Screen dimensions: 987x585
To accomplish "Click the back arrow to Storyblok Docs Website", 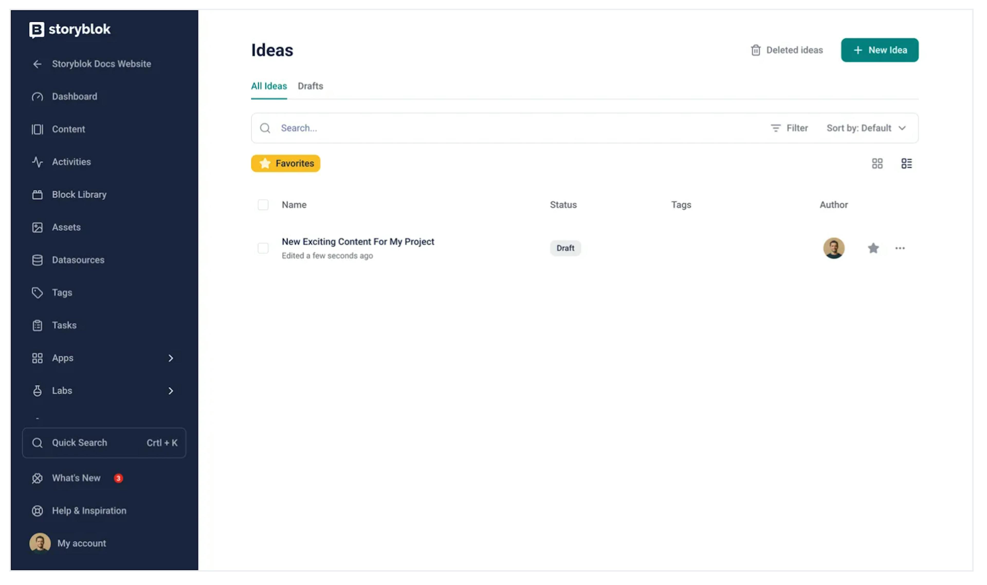I will (x=38, y=64).
